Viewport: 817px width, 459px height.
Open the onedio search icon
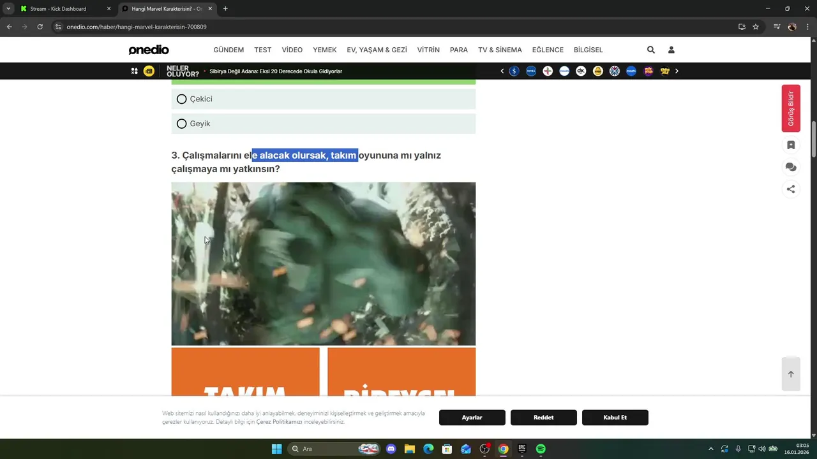[650, 50]
